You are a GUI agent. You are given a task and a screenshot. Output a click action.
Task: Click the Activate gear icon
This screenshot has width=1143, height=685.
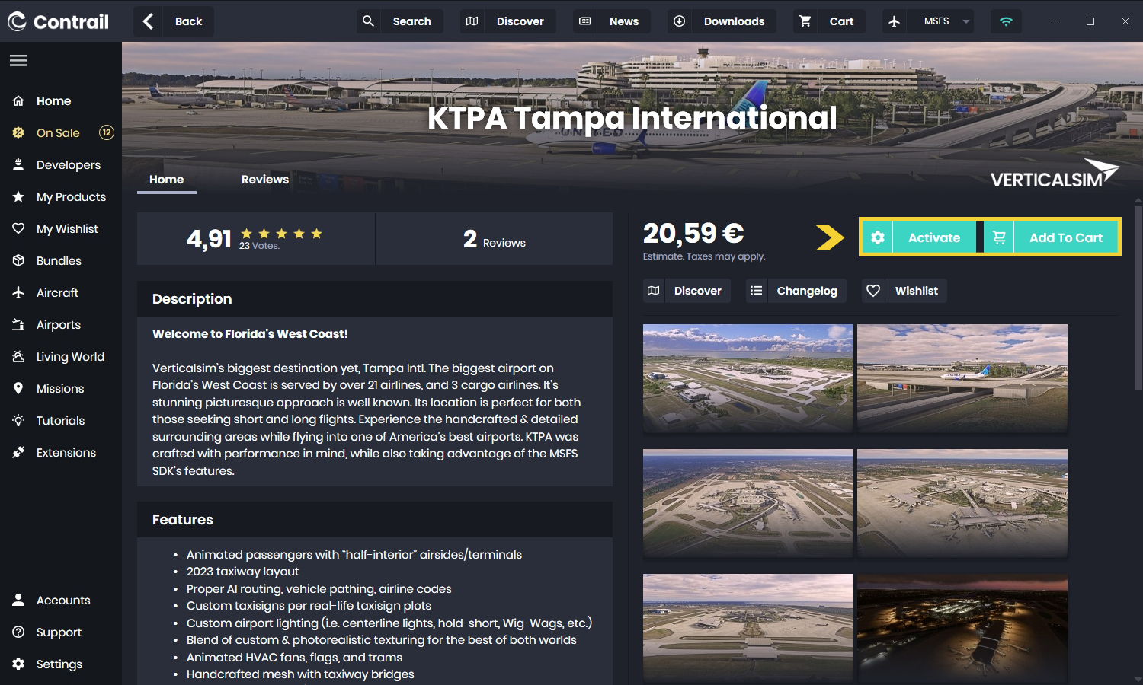pyautogui.click(x=878, y=237)
